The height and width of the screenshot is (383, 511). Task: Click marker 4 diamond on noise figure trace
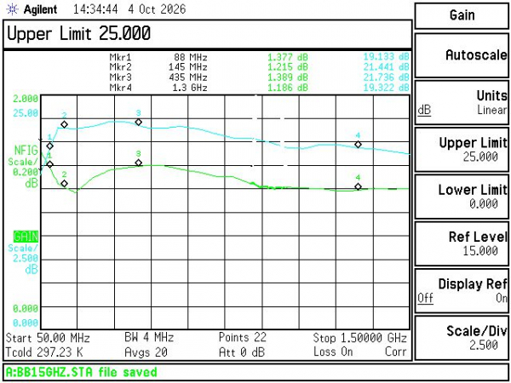pyautogui.click(x=359, y=187)
